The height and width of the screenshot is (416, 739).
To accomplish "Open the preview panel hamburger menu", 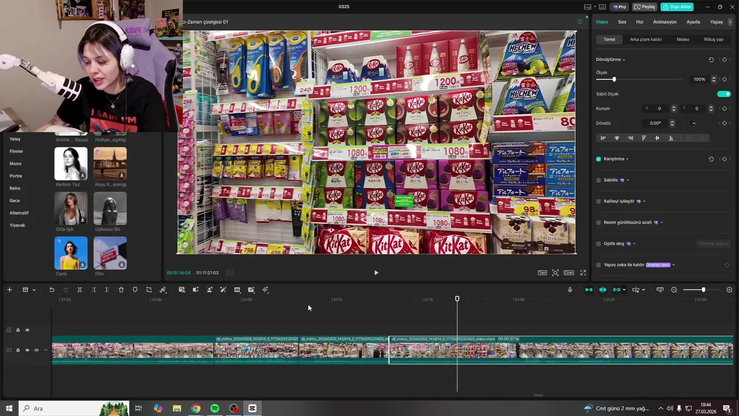I will pyautogui.click(x=580, y=22).
